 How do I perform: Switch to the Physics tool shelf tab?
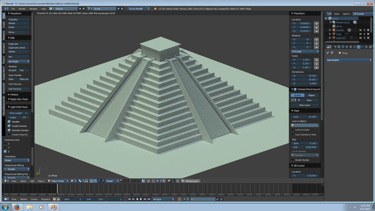(x=4, y=60)
